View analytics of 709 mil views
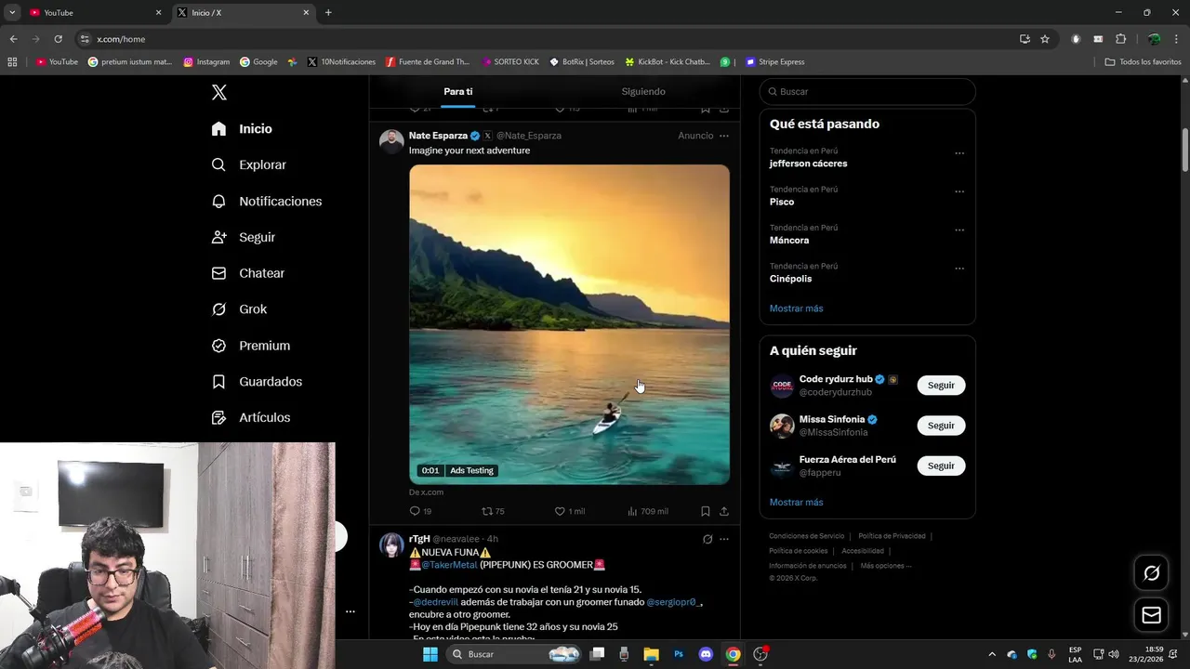The height and width of the screenshot is (669, 1190). click(x=648, y=511)
